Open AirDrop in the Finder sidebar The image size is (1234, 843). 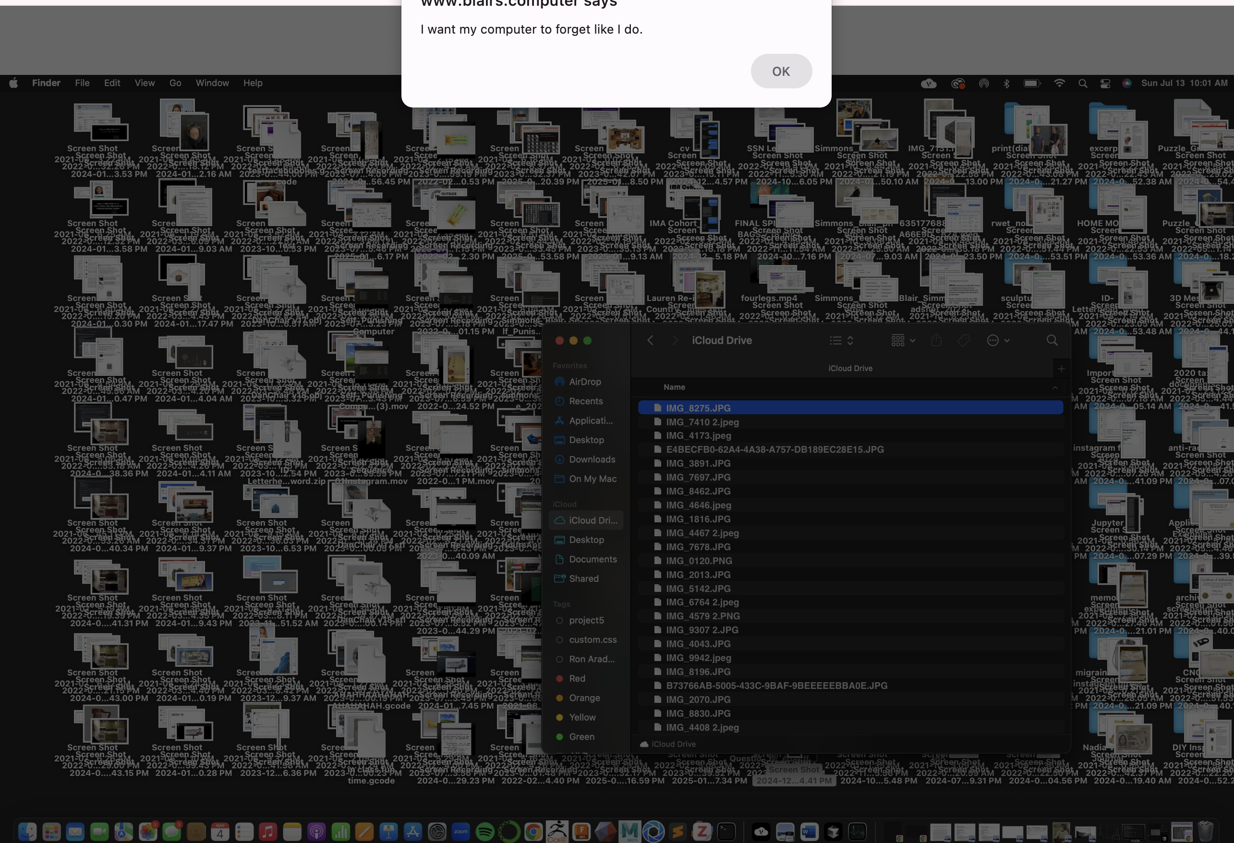tap(585, 382)
